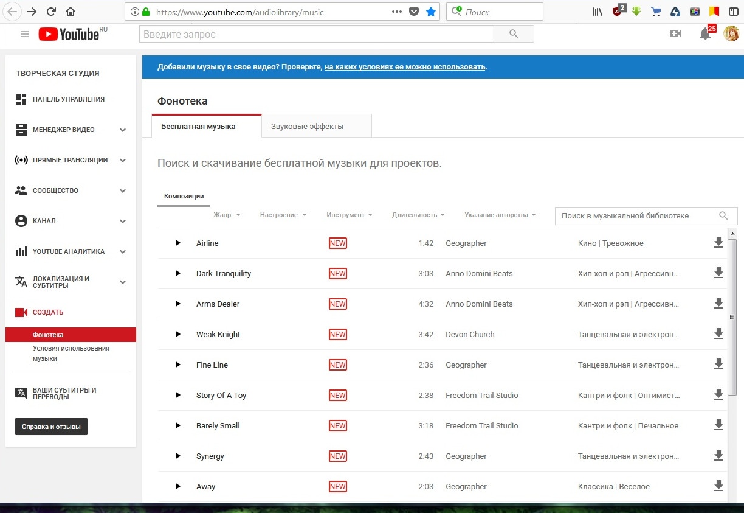Viewport: 744px width, 513px height.
Task: Play the Away track
Action: point(178,486)
